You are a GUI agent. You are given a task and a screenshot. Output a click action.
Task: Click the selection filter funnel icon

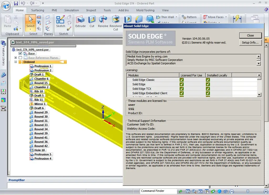click(x=39, y=23)
